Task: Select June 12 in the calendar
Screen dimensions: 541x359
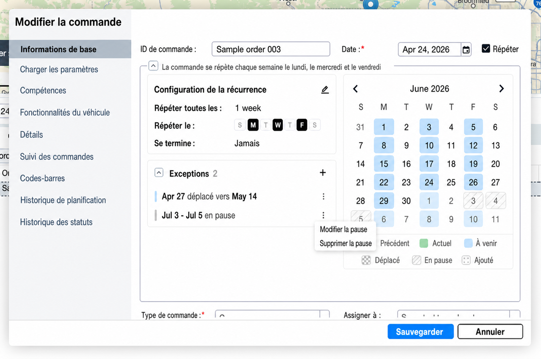Action: coord(473,145)
